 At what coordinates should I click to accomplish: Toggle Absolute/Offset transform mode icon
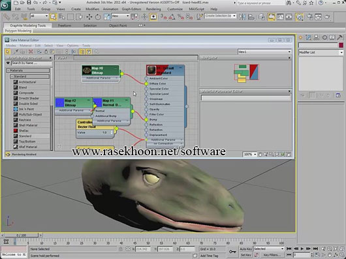(x=128, y=249)
